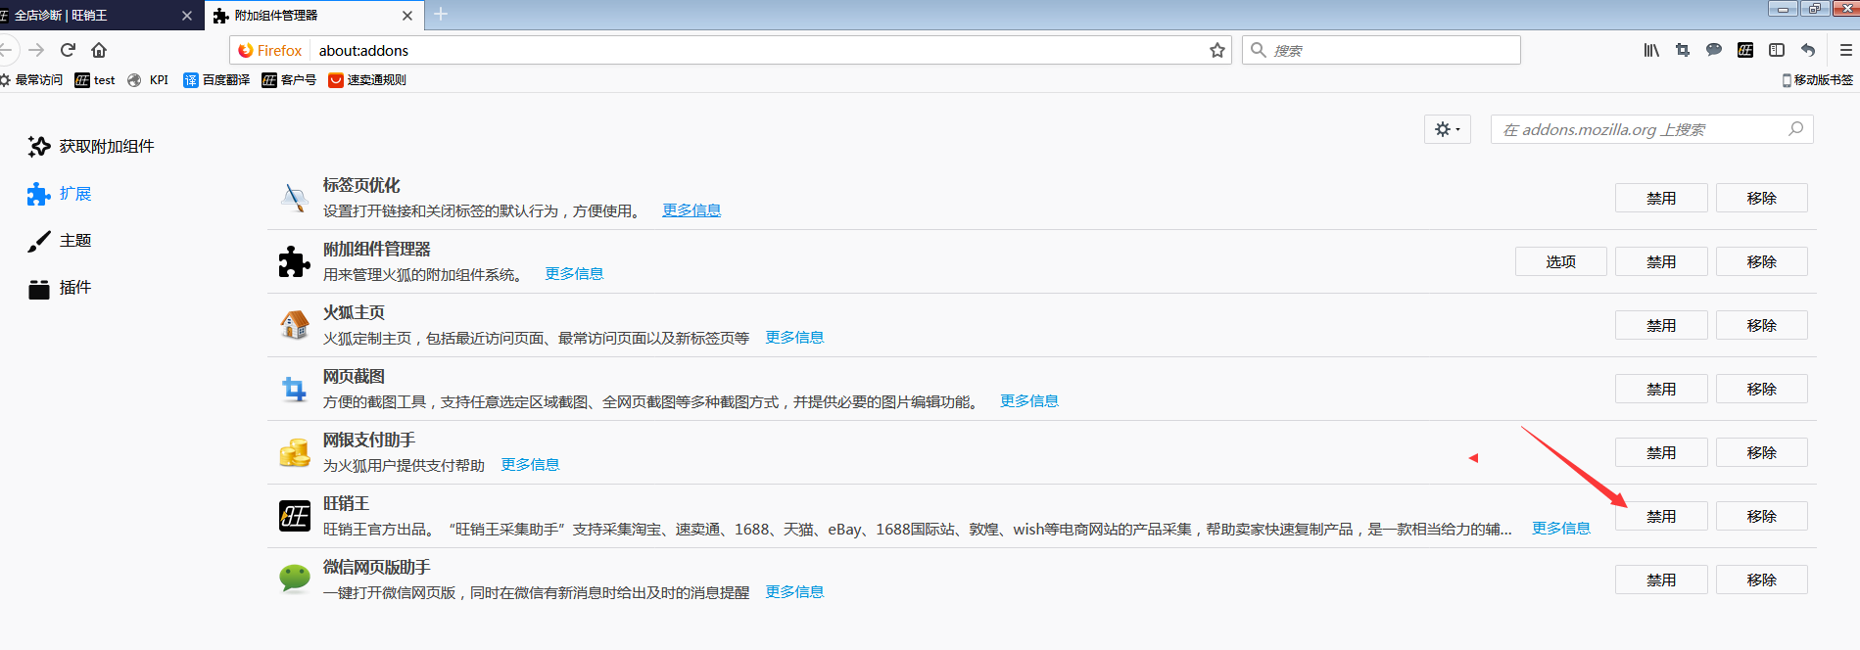1860x650 pixels.
Task: Disable the 标签页优化 extension
Action: click(1661, 198)
